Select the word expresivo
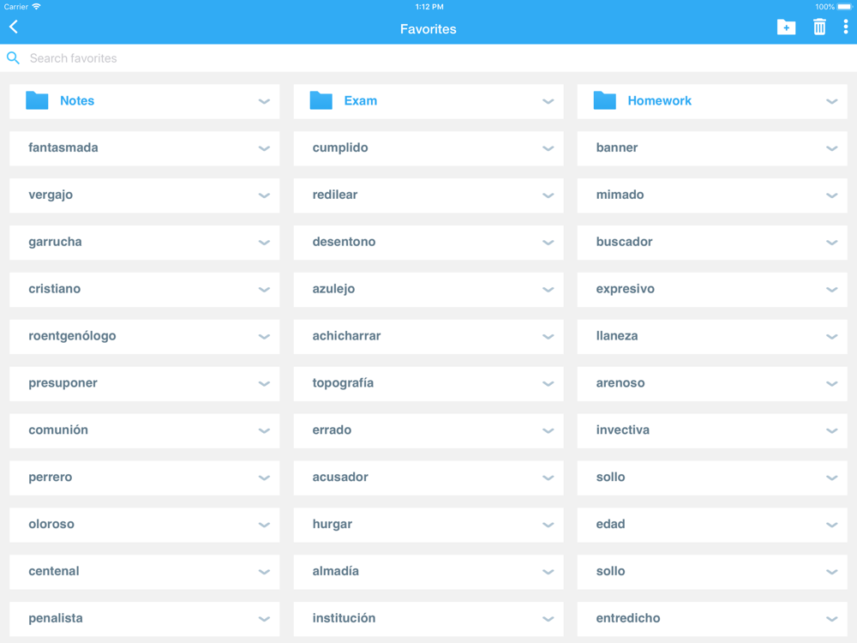 pos(625,289)
